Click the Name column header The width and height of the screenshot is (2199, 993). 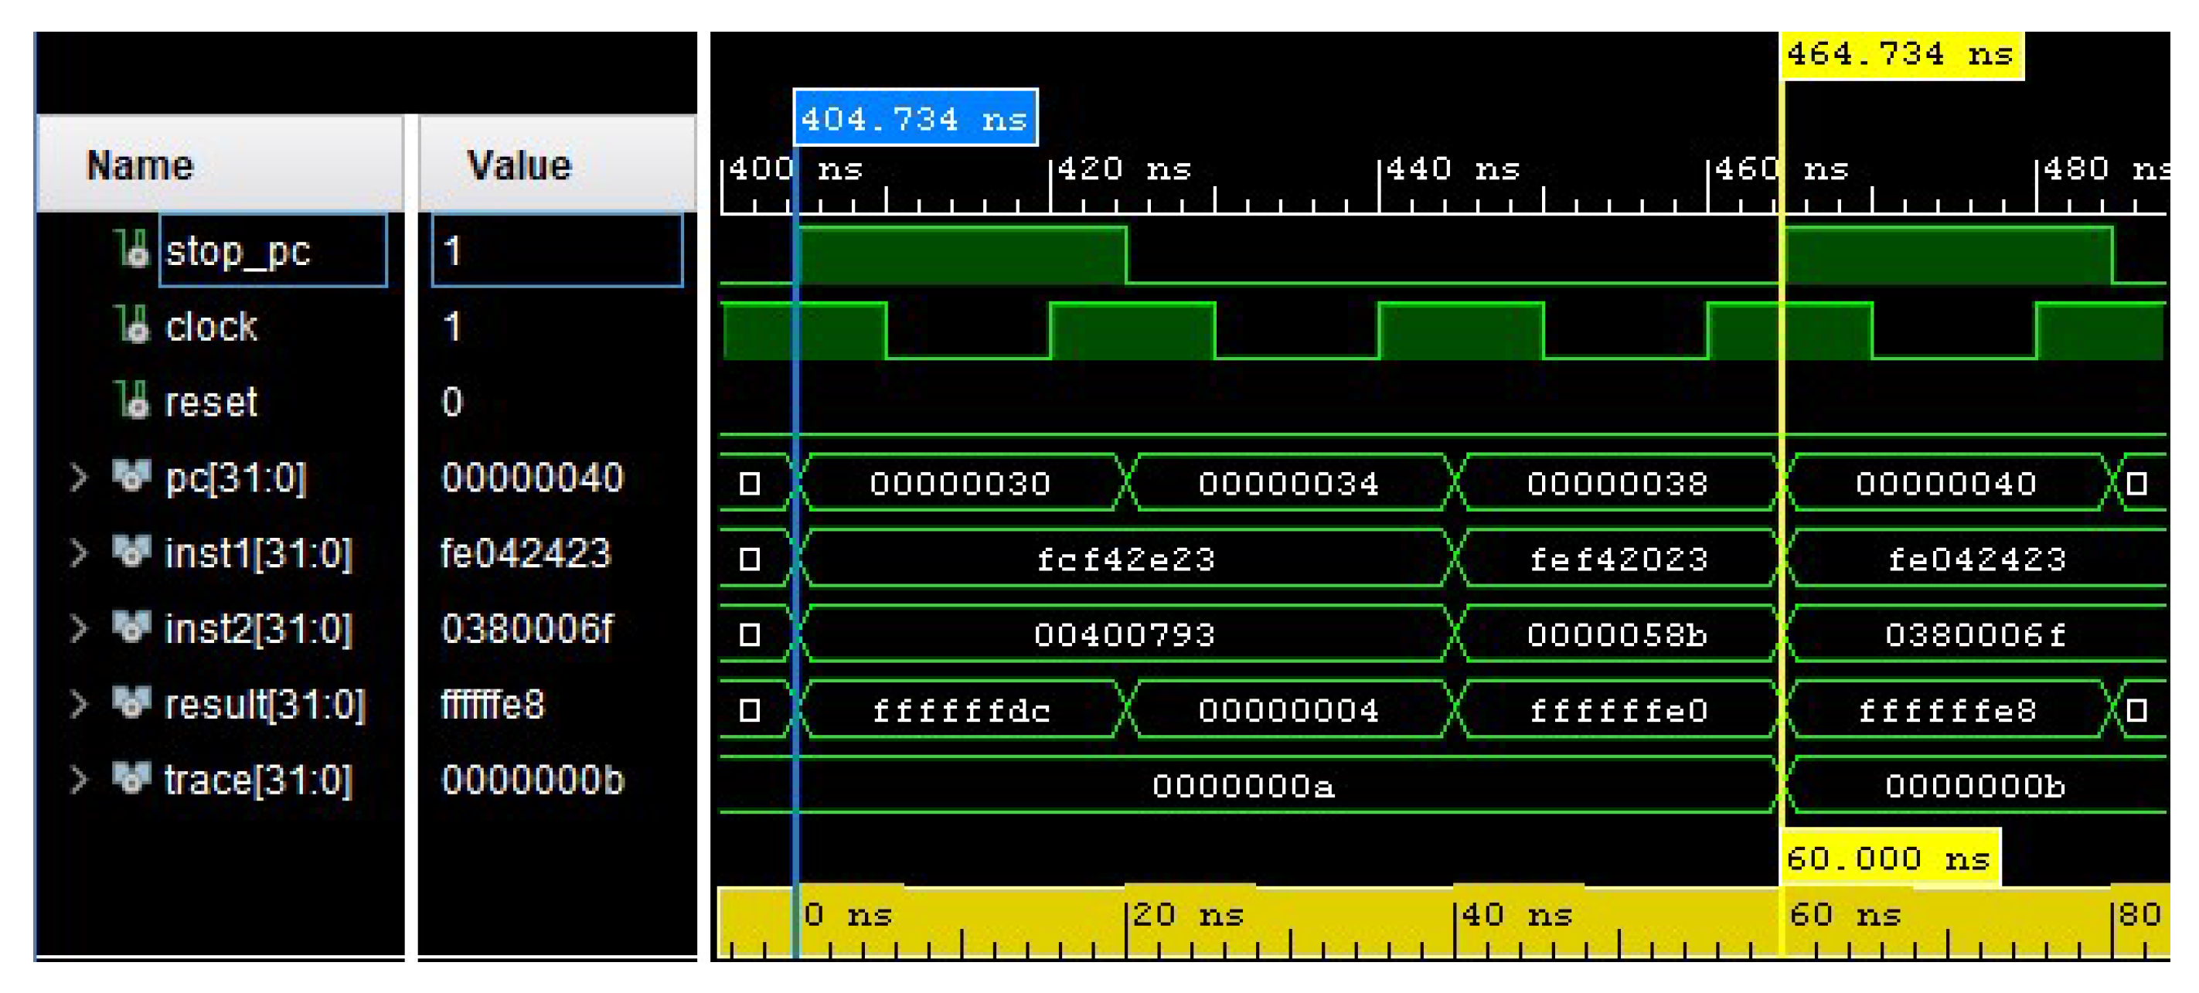tap(139, 165)
